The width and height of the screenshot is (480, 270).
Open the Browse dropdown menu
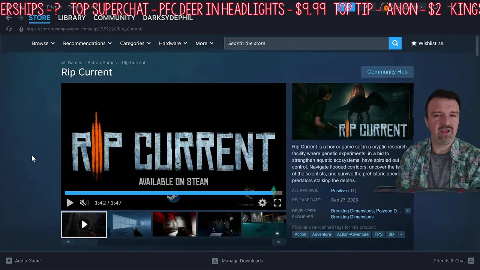(x=43, y=43)
